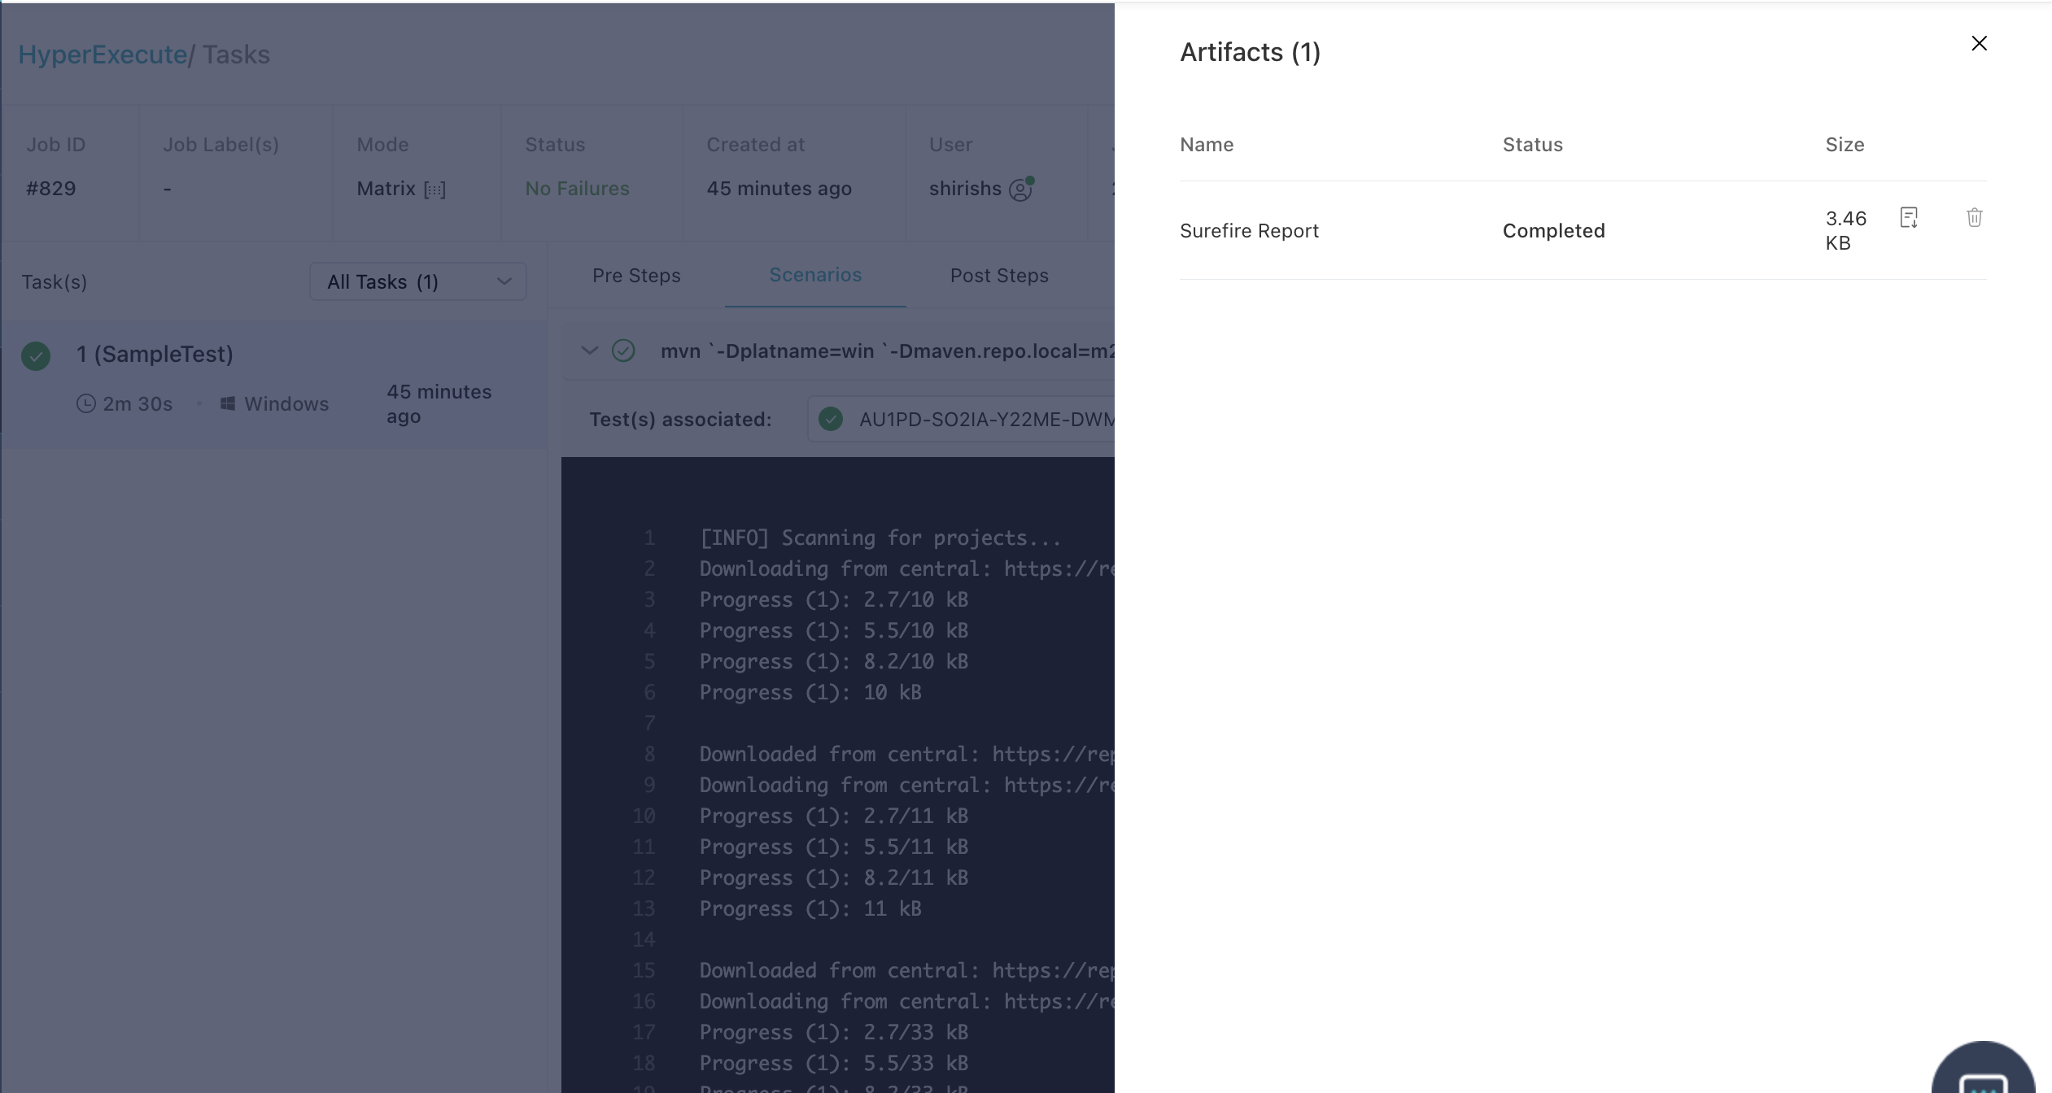Close the Artifacts panel

[1979, 43]
